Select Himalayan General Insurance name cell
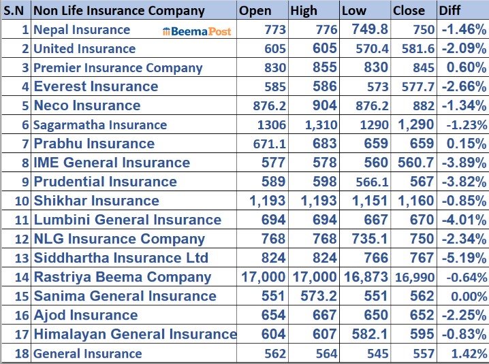The width and height of the screenshot is (489, 364). click(x=135, y=334)
